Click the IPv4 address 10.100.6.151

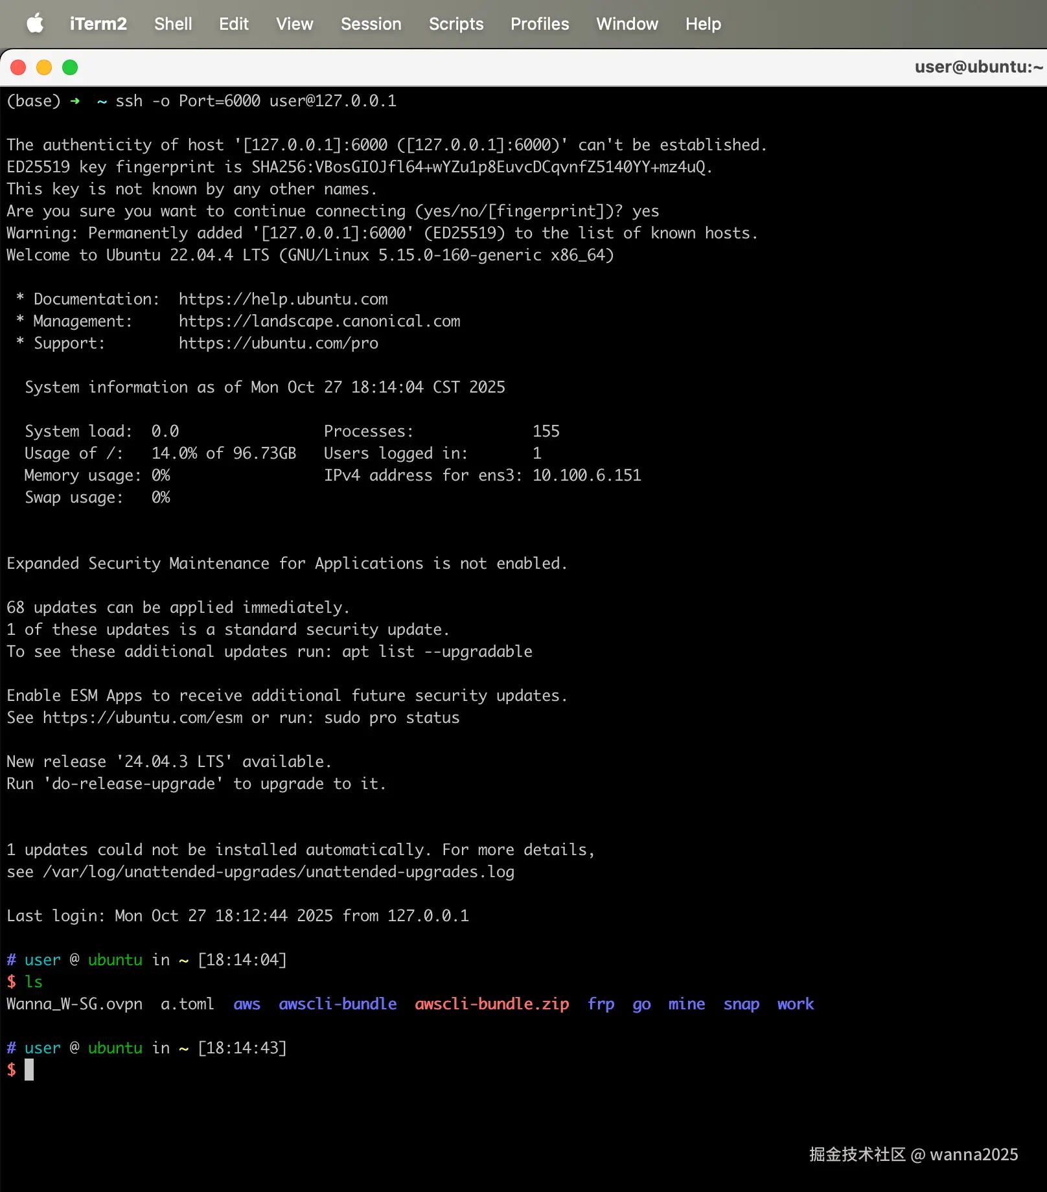[587, 476]
